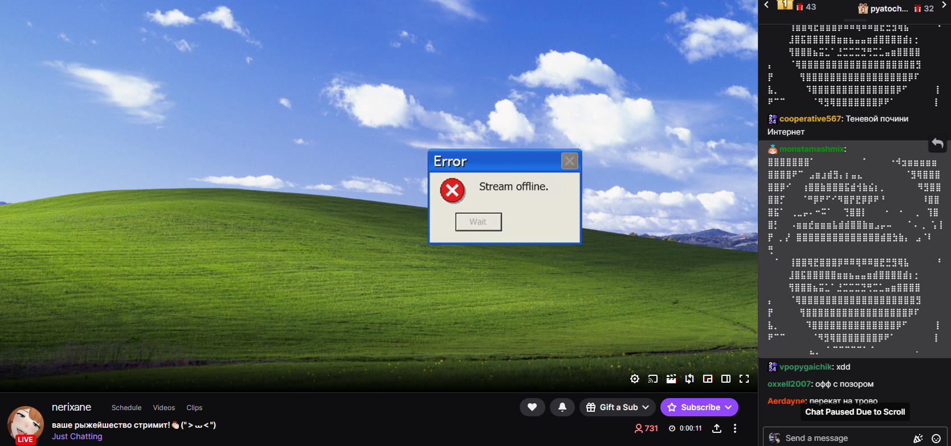
Task: Click the nerixane live avatar
Action: pyautogui.click(x=25, y=425)
